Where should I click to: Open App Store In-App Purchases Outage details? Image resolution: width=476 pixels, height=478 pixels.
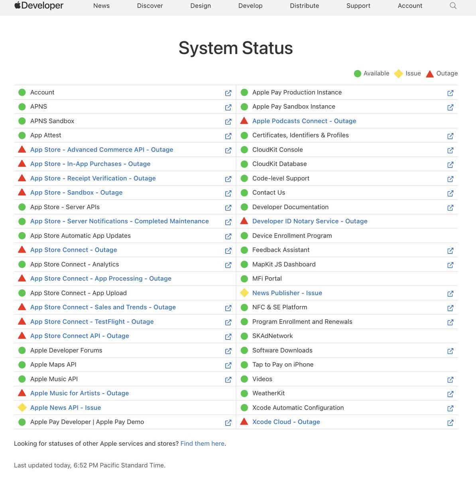pos(90,164)
